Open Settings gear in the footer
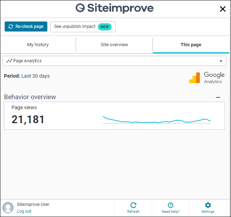The image size is (231, 217). click(x=208, y=208)
